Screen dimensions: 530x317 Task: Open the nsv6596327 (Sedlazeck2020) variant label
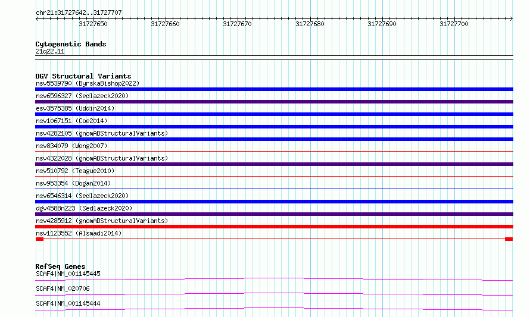click(82, 96)
